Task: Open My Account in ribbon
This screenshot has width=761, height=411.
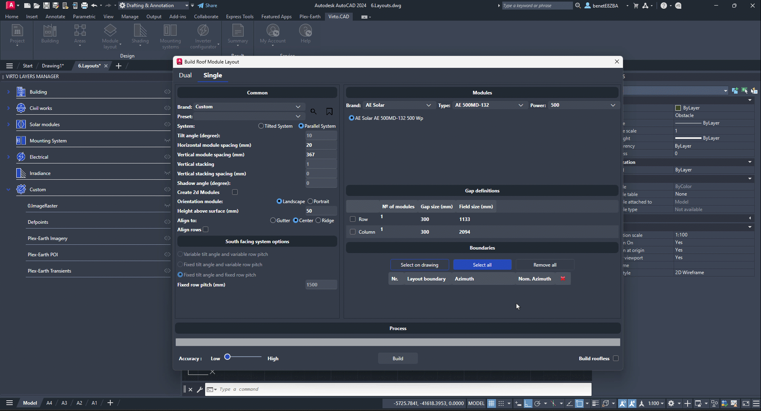Action: click(x=273, y=35)
